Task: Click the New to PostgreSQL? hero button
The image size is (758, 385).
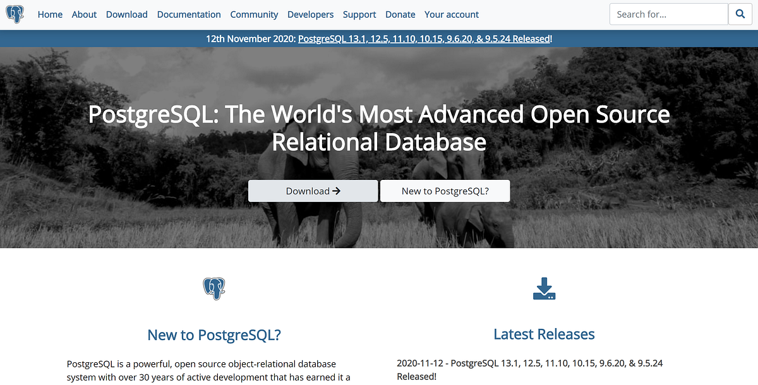Action: [445, 191]
